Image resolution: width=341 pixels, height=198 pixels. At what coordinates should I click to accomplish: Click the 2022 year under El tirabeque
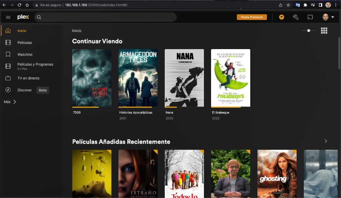(216, 118)
